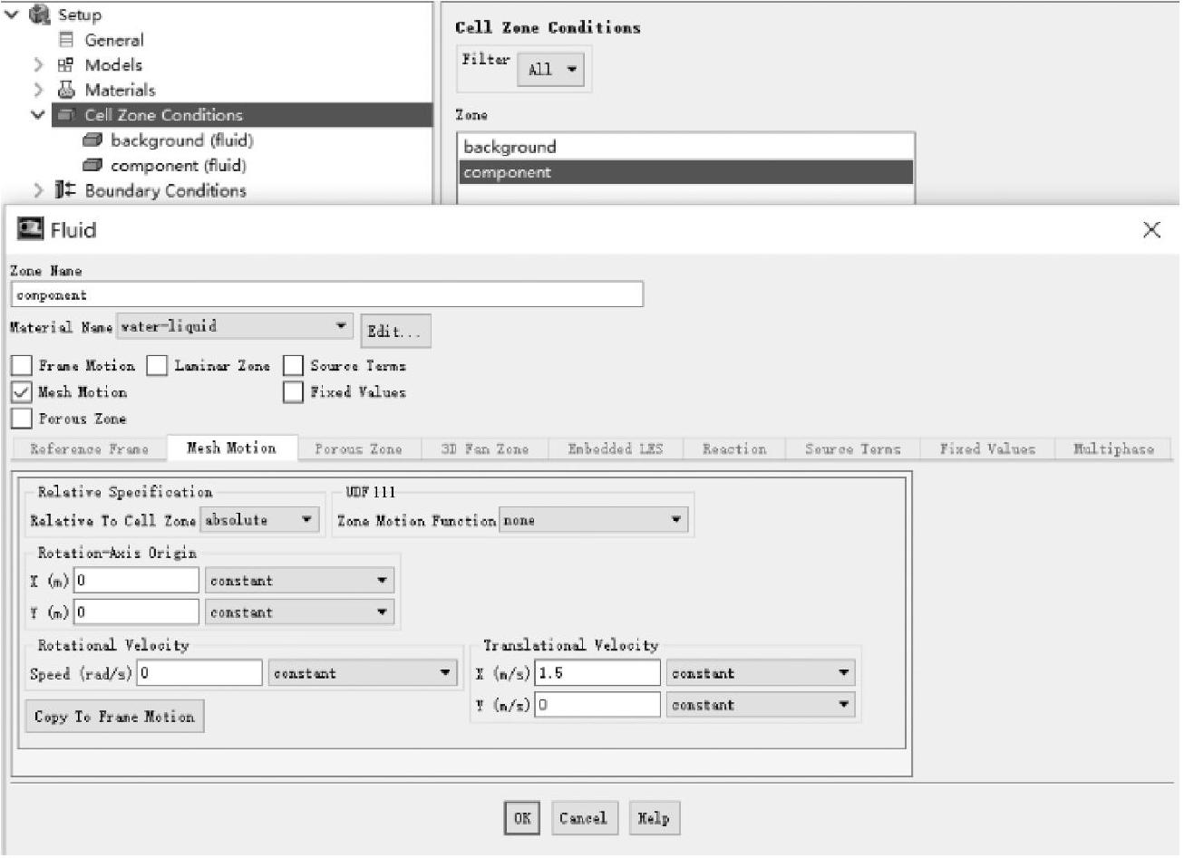Screen dimensions: 1194x858
Task: Click the Translational Velocity X field
Action: point(597,673)
